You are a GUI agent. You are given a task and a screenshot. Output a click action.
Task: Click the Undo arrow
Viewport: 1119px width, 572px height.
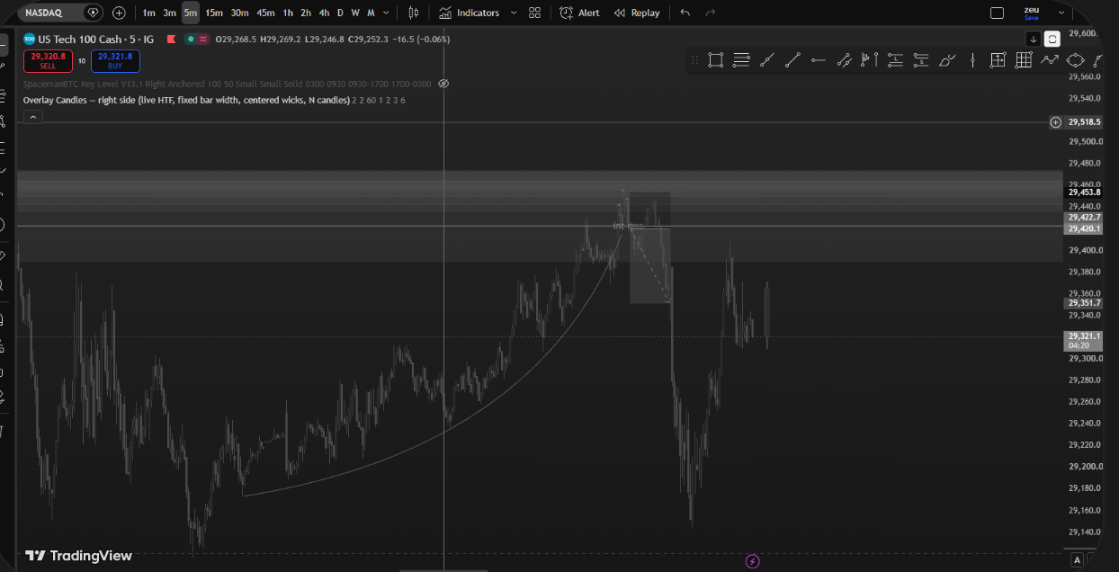pos(685,13)
